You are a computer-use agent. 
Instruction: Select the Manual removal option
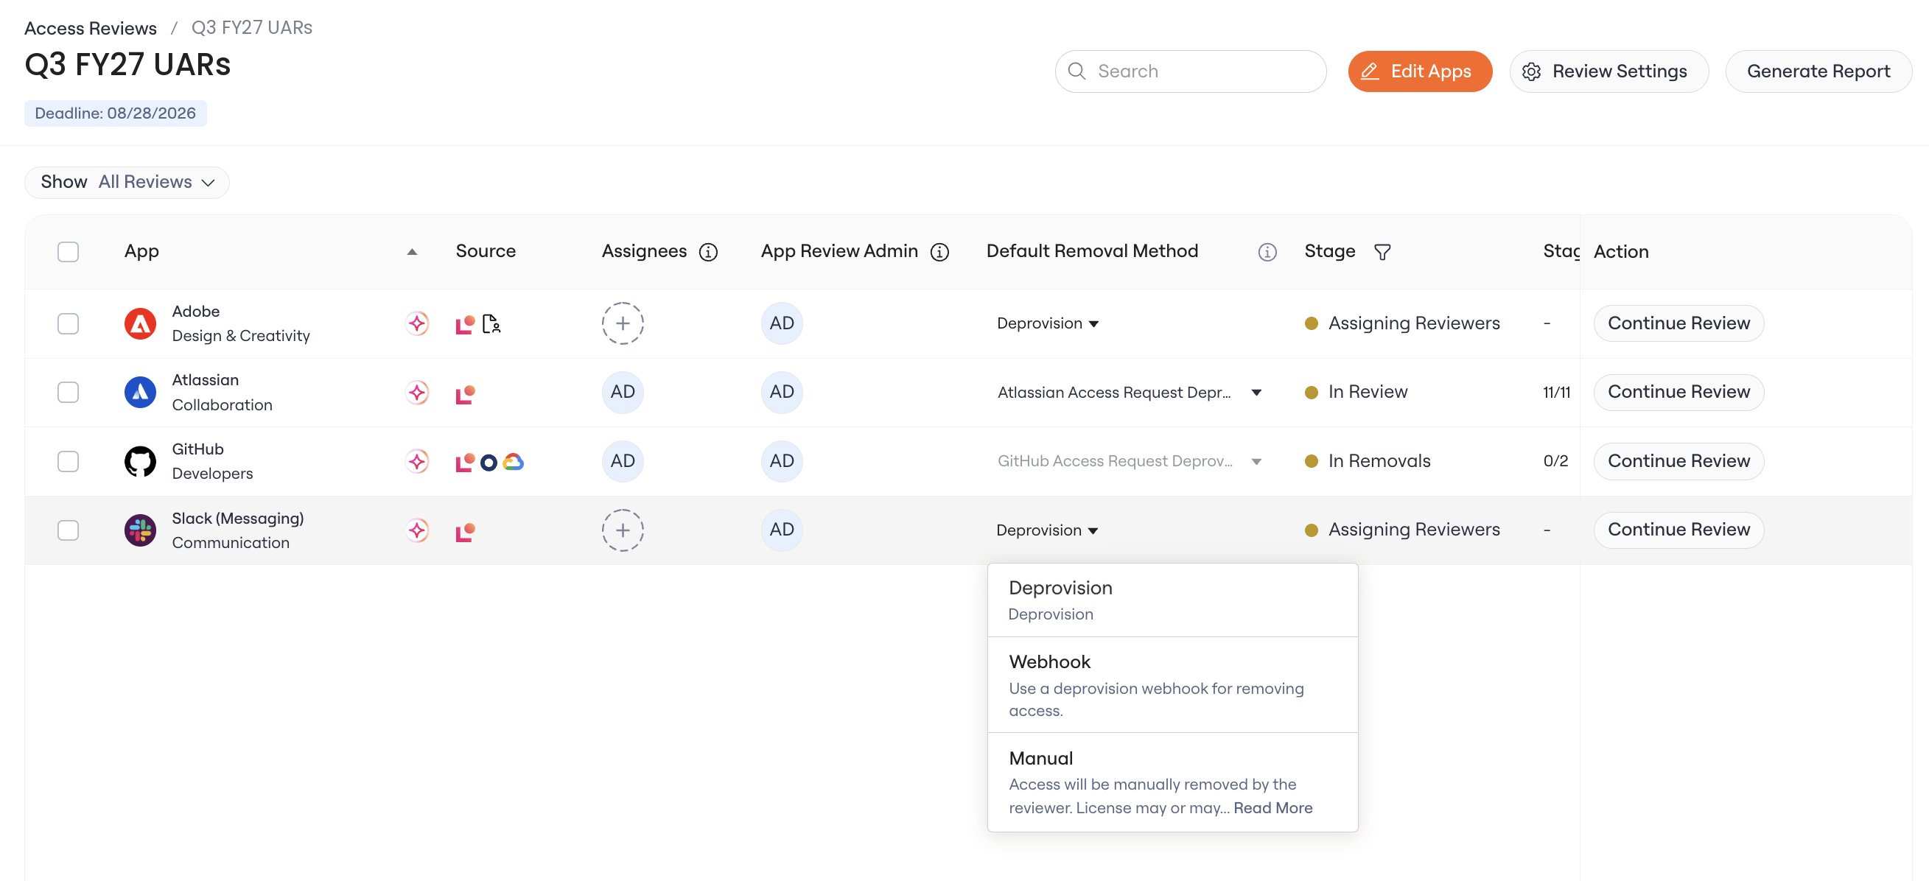1173,782
